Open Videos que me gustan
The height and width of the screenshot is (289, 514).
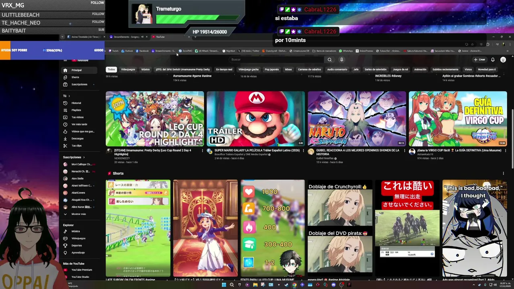[x=80, y=131]
